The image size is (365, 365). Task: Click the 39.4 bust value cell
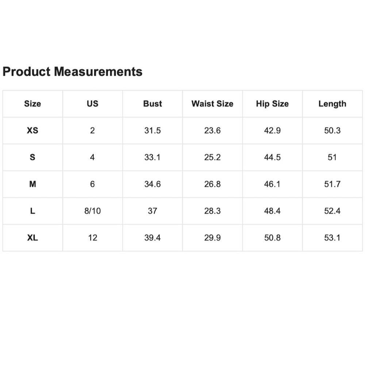(152, 238)
